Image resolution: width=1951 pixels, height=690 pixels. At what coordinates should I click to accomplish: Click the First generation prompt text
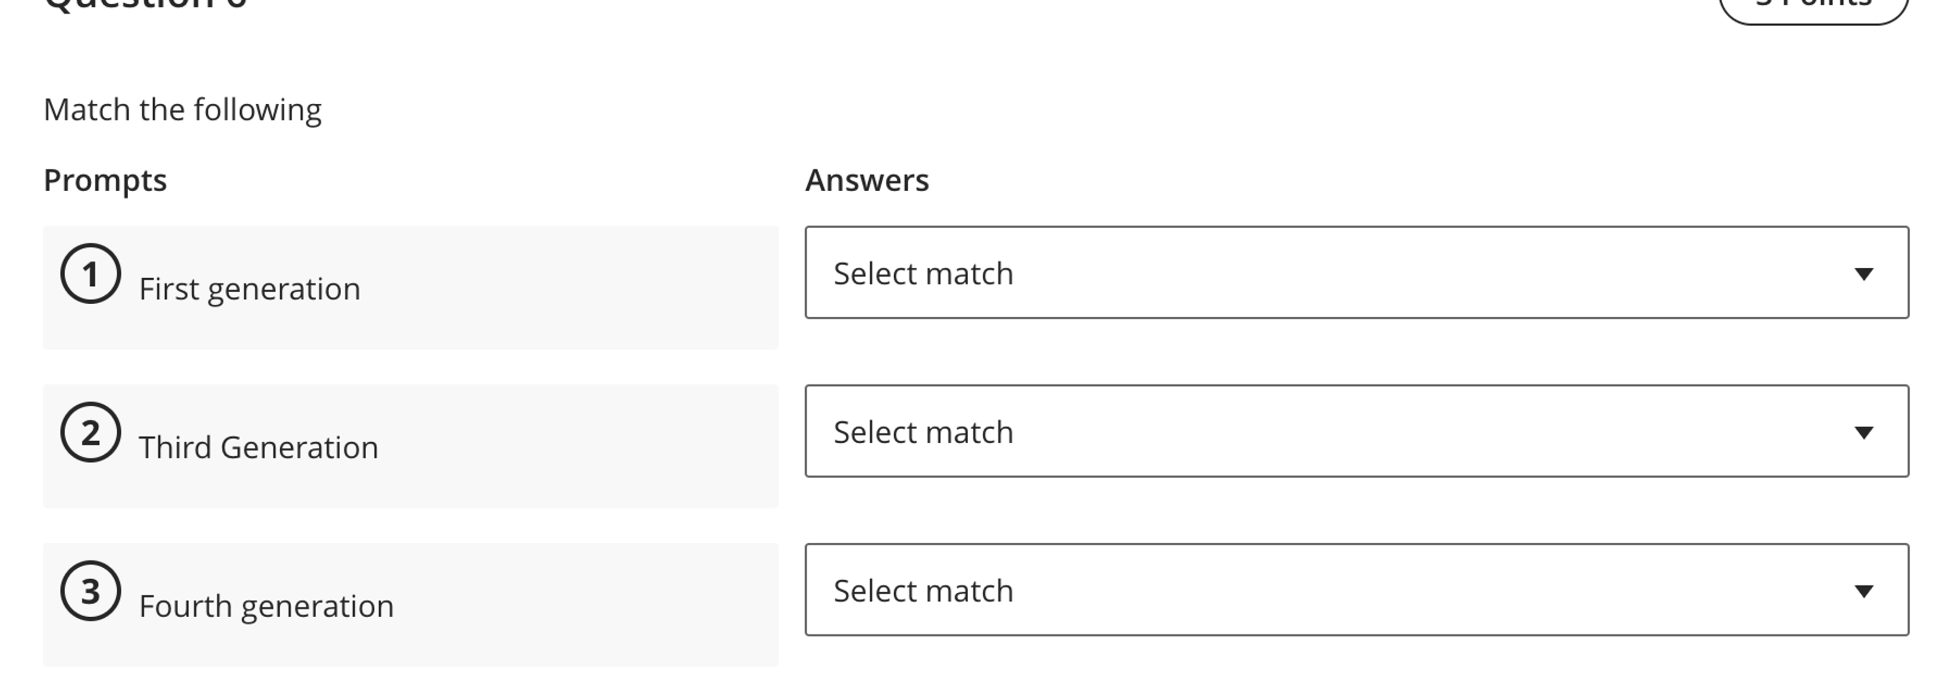249,290
